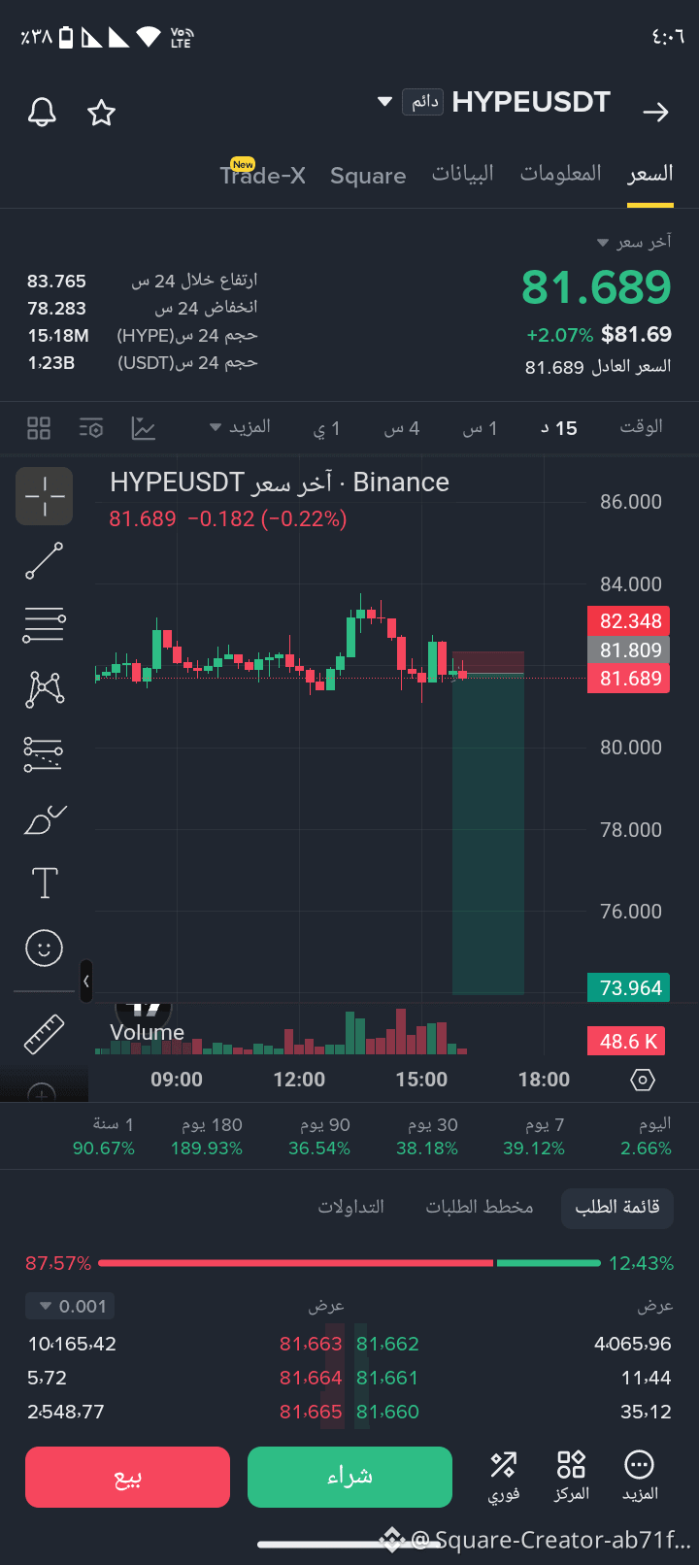The image size is (699, 1565).
Task: Open the Trade-X tab
Action: [x=262, y=176]
